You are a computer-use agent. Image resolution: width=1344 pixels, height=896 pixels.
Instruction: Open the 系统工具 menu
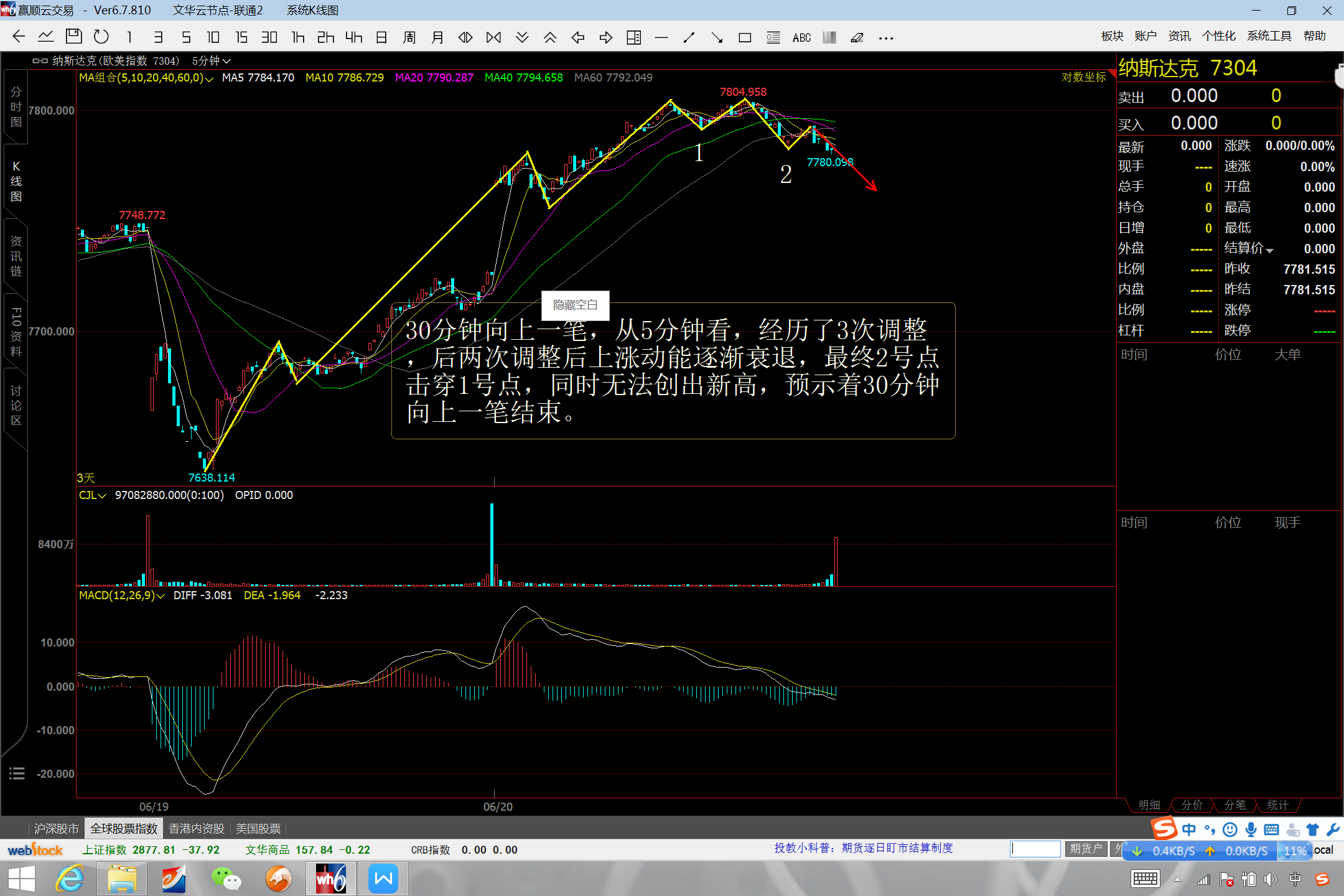pyautogui.click(x=1269, y=36)
